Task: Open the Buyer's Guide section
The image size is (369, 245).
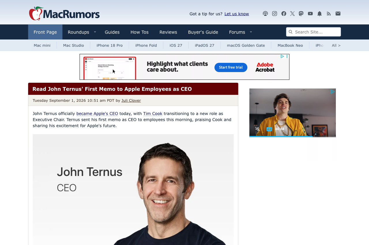Action: 203,32
